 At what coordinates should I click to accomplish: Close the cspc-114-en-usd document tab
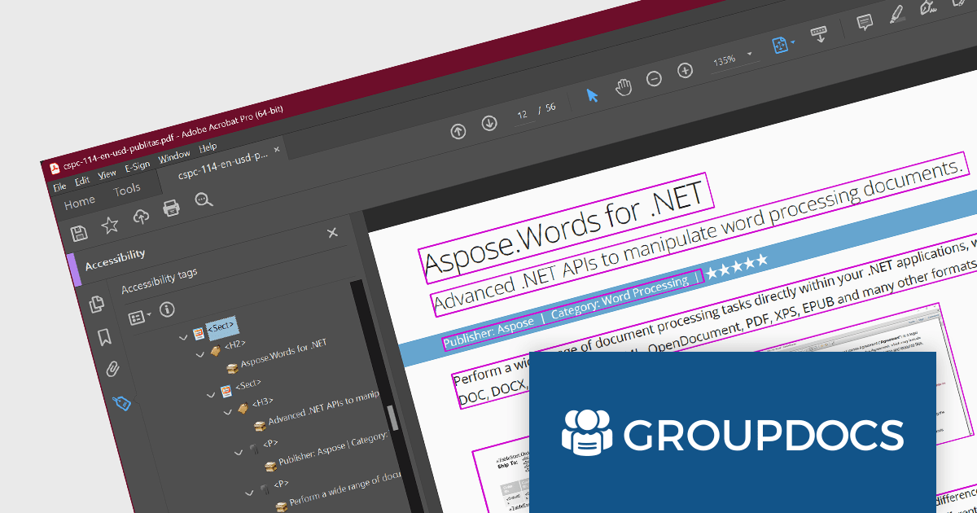click(x=277, y=149)
